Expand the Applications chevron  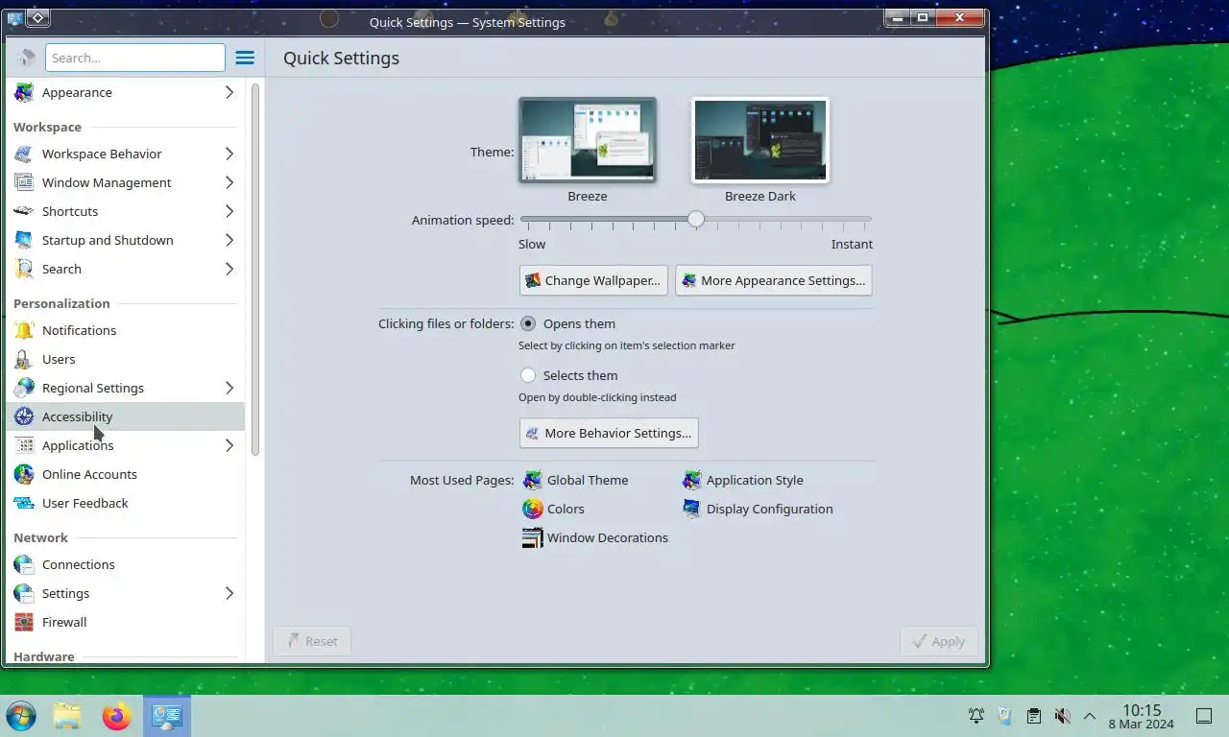(x=229, y=445)
